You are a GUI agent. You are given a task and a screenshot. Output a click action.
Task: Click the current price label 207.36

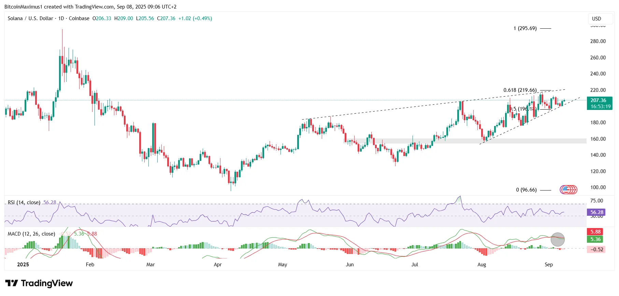coord(598,100)
